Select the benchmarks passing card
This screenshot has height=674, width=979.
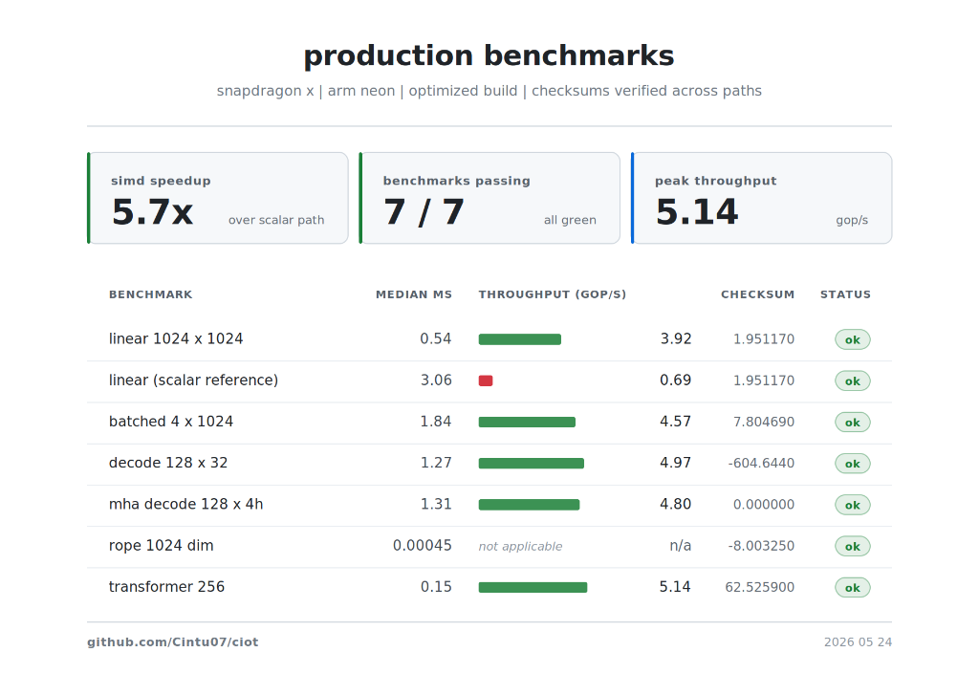click(x=490, y=198)
